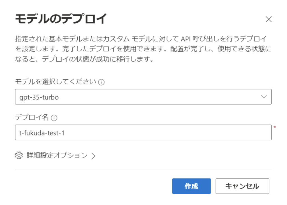This screenshot has height=205, width=287.
Task: Click the red required asterisk marker
Action: (275, 128)
